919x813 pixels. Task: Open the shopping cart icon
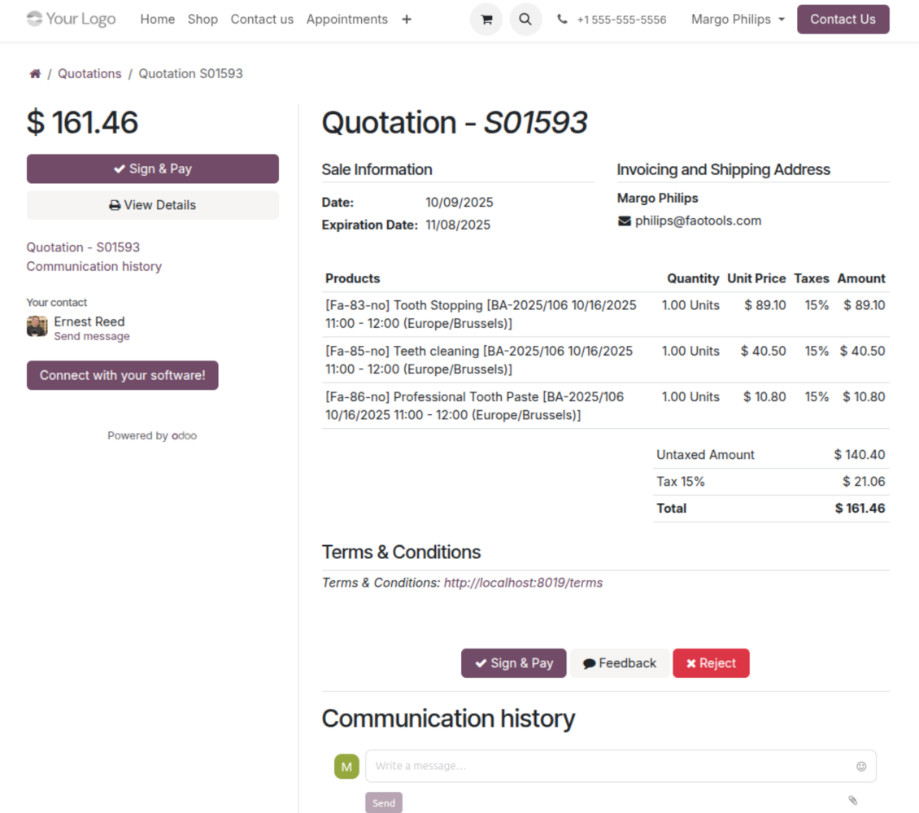tap(486, 20)
